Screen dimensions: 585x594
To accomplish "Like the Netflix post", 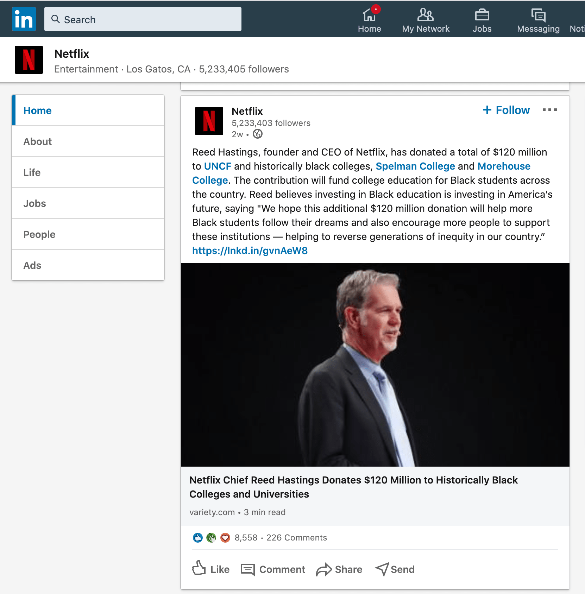I will click(211, 569).
